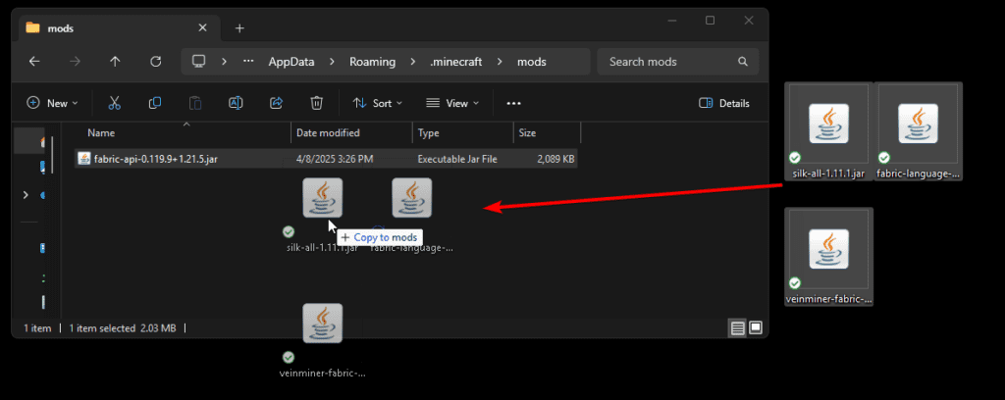This screenshot has width=1005, height=400.
Task: Click the Delete trash icon
Action: 316,102
